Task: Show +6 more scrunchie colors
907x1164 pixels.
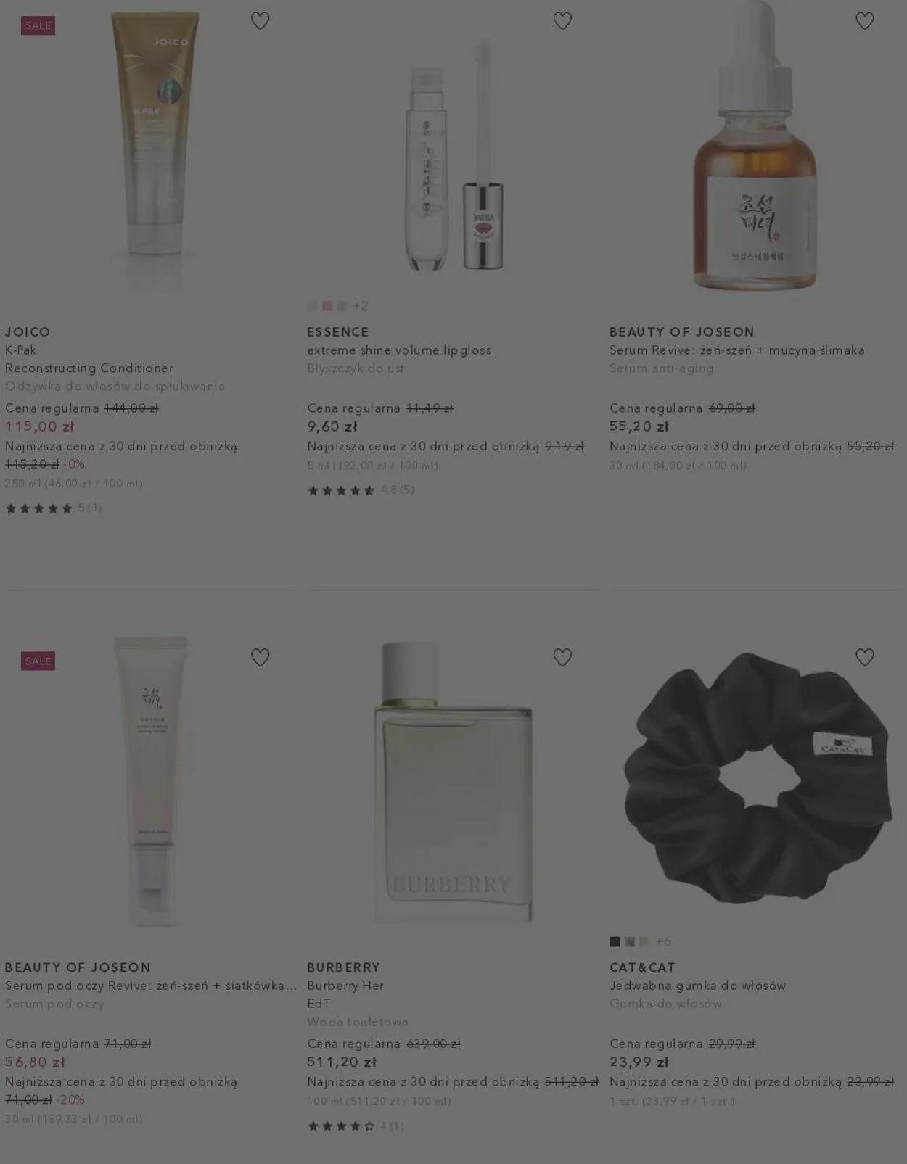Action: pos(663,941)
